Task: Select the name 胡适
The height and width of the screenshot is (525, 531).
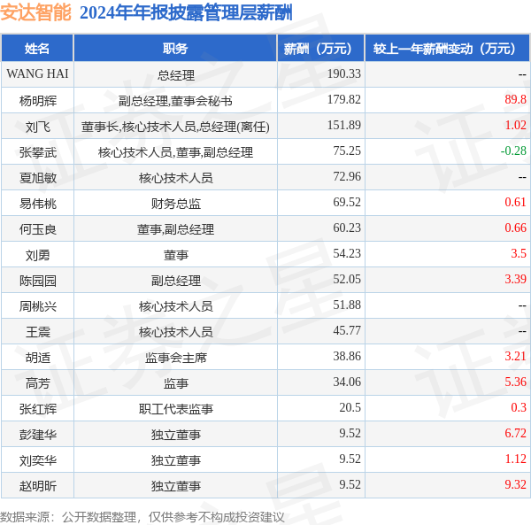Action: coord(37,358)
